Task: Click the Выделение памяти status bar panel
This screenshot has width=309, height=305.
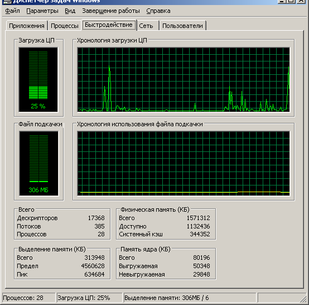Action: (190, 298)
